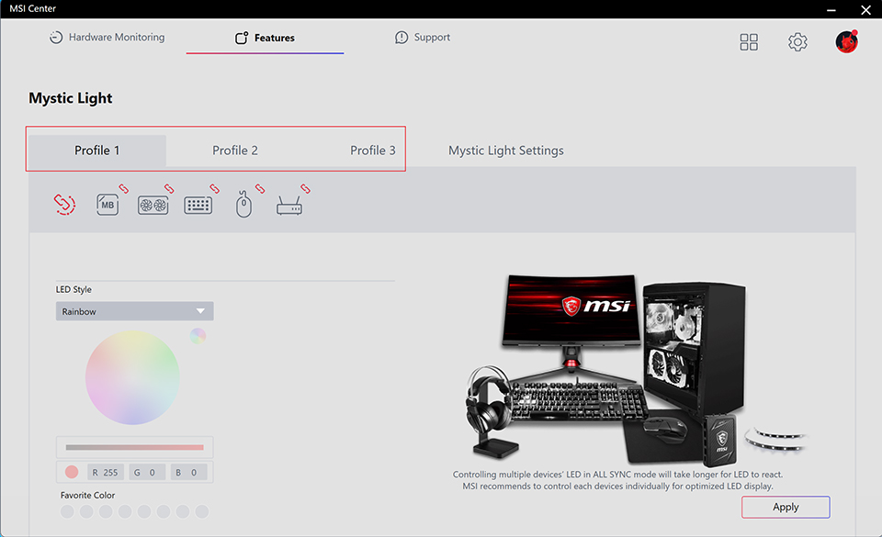Click the device setup preview image
This screenshot has width=882, height=537.
click(636, 371)
